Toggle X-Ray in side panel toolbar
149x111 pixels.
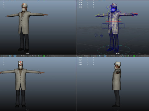coord(122,56)
